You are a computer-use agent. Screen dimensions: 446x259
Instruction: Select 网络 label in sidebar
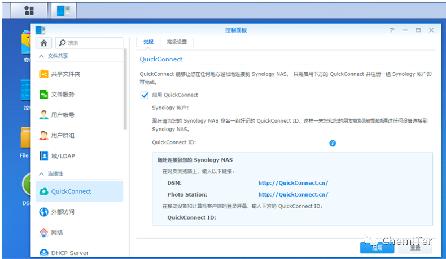pos(57,233)
